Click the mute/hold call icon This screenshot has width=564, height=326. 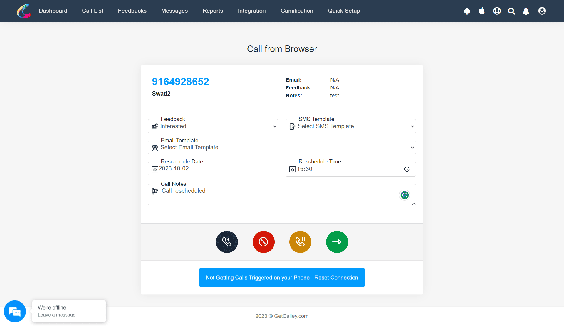300,241
